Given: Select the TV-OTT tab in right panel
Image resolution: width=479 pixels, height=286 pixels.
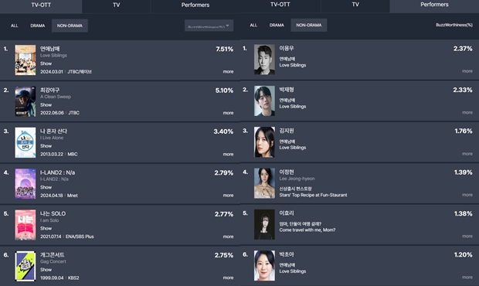Looking at the screenshot, I should 280,5.
